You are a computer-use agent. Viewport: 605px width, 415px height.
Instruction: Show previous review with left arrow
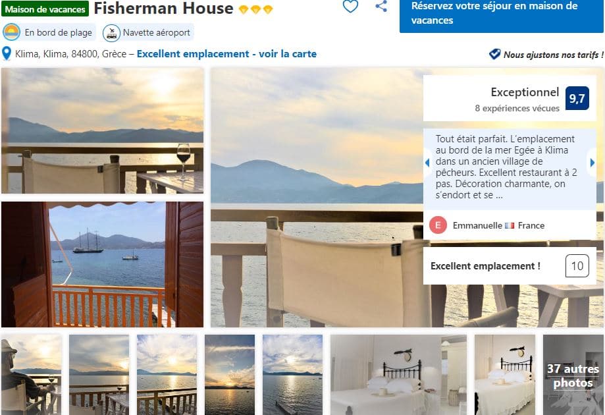pyautogui.click(x=427, y=163)
